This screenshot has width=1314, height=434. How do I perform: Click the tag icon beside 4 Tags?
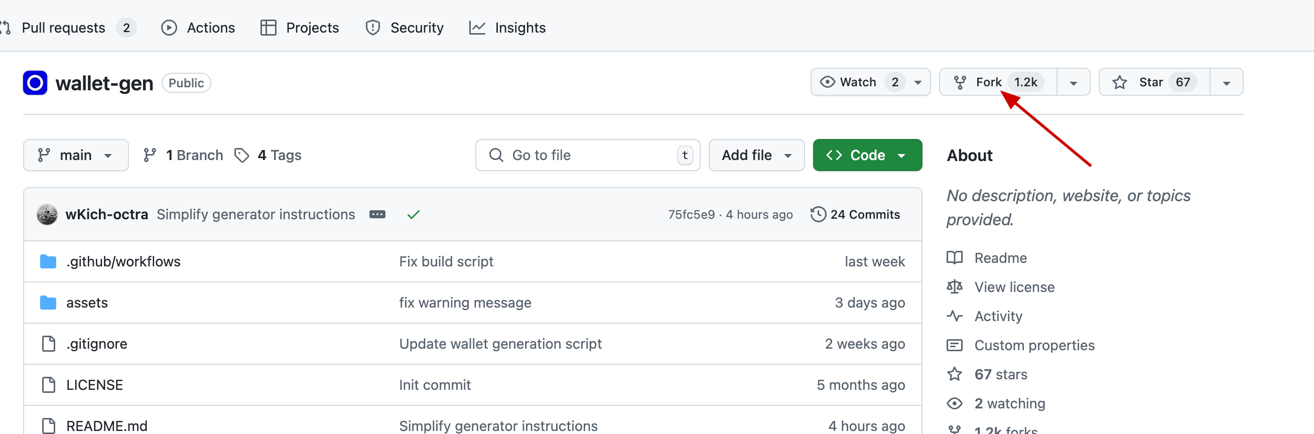242,155
